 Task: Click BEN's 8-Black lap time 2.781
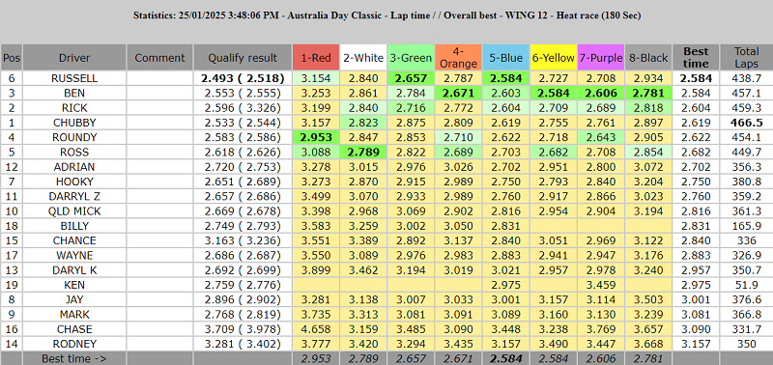point(648,93)
